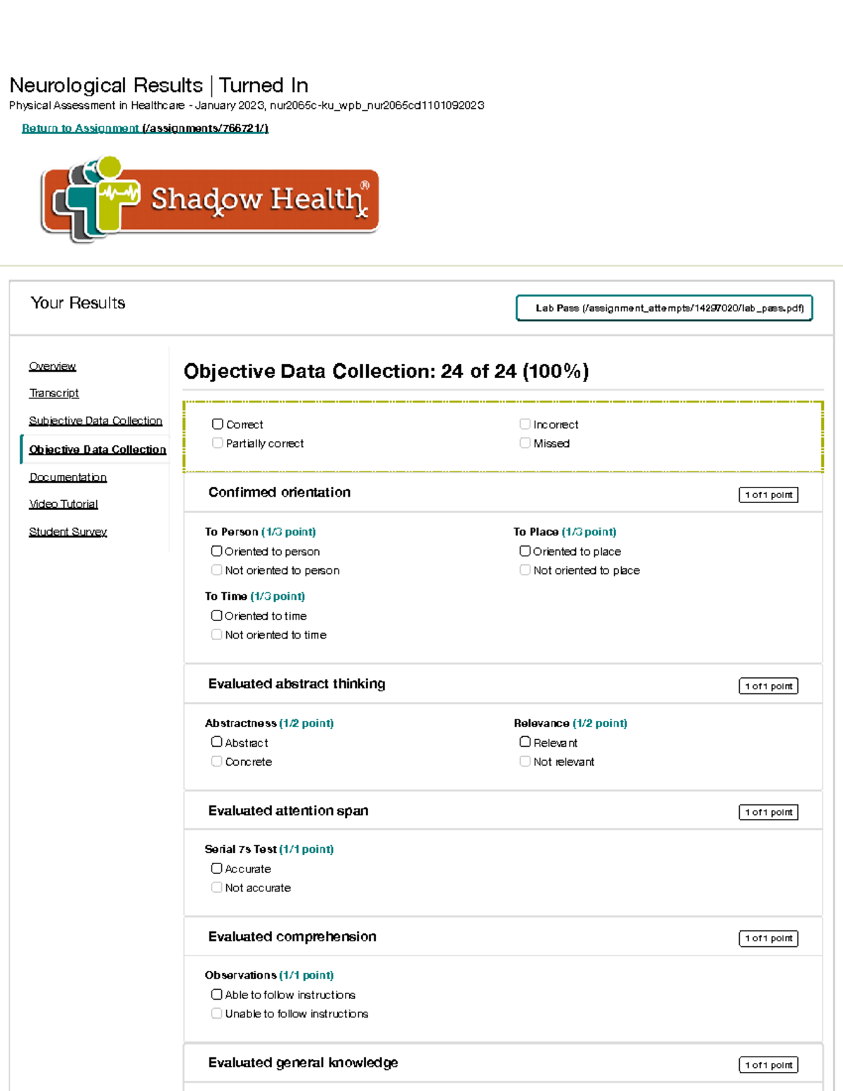
Task: Open Subjective Data Collection page
Action: pyautogui.click(x=96, y=420)
